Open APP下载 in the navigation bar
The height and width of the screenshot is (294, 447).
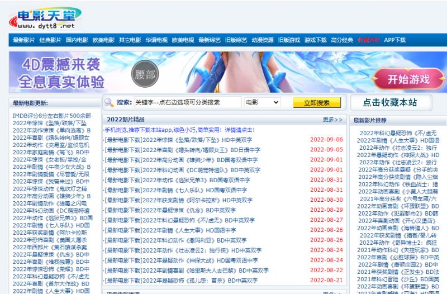click(x=395, y=40)
